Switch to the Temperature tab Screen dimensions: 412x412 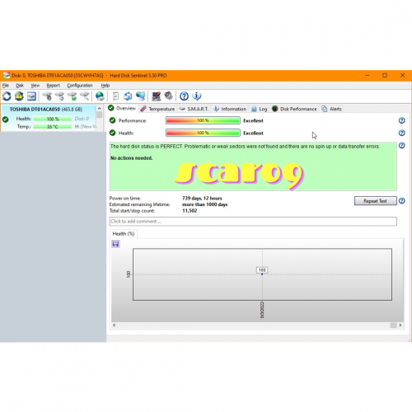tap(157, 109)
